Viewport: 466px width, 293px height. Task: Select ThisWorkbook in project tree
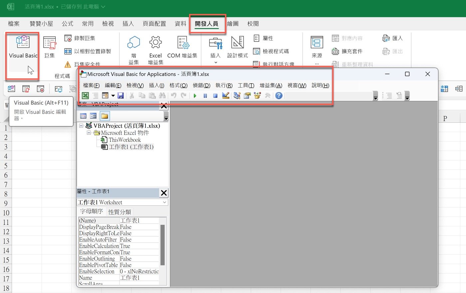pos(124,140)
